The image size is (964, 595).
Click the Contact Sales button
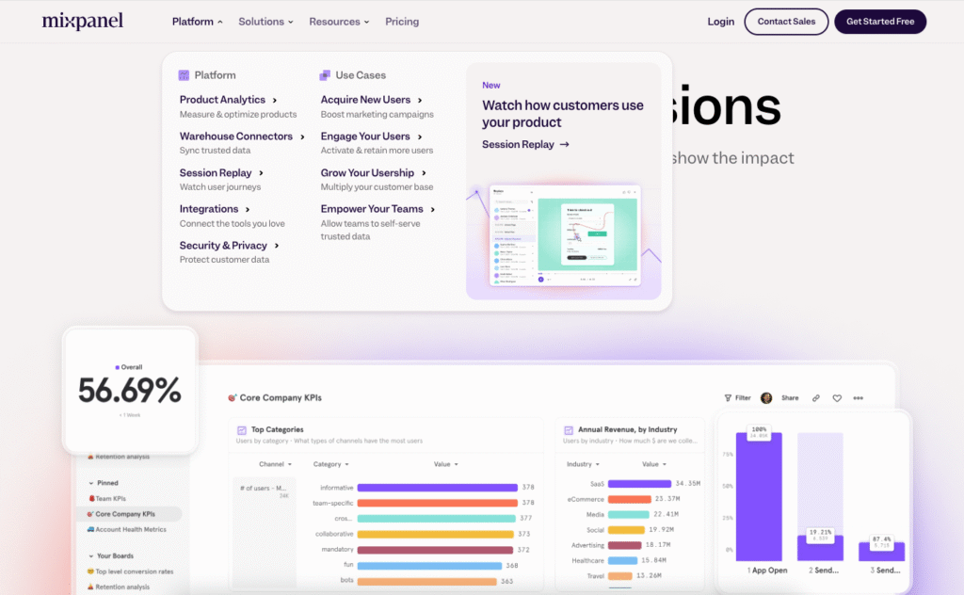click(786, 22)
